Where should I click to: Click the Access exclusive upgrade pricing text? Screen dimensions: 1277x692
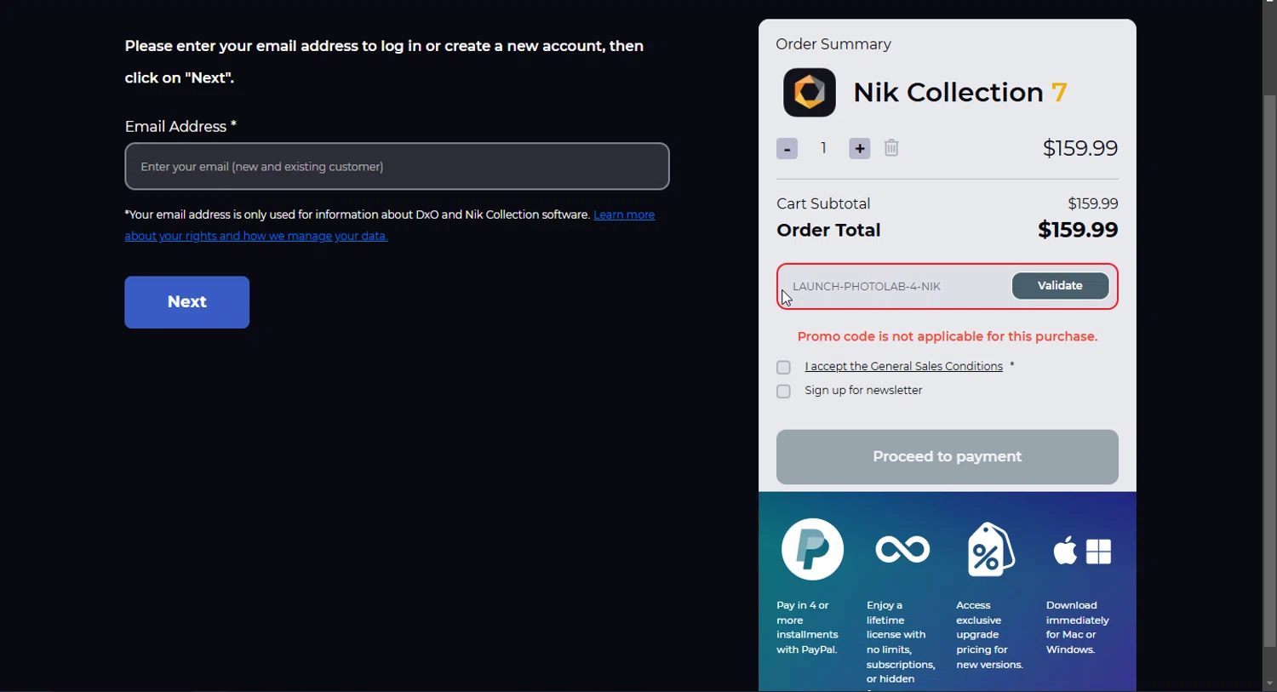coord(988,635)
